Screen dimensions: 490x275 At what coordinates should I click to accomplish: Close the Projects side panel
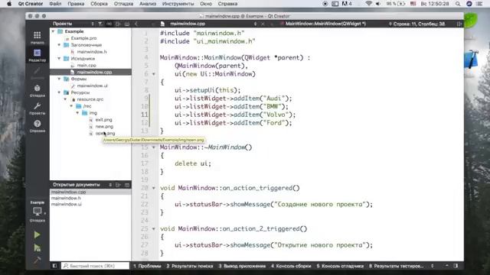(x=127, y=24)
